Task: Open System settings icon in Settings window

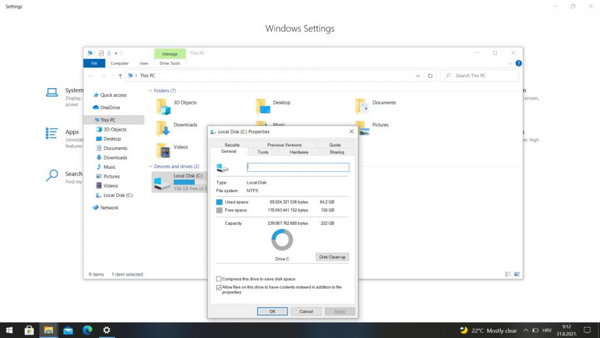Action: (x=52, y=92)
